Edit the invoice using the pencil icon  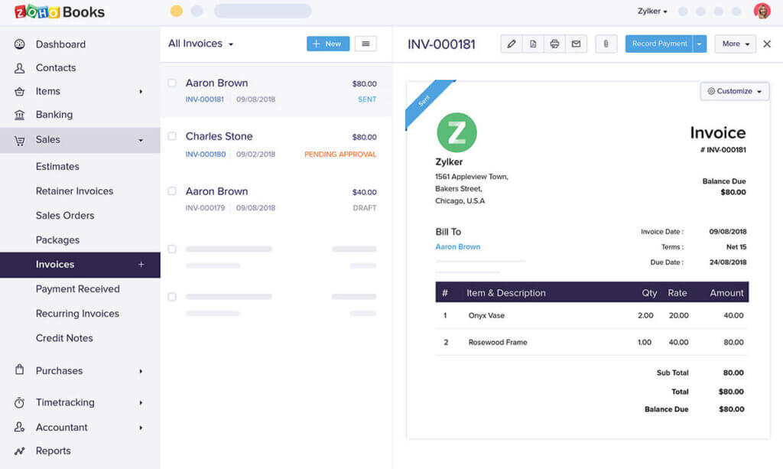coord(511,44)
